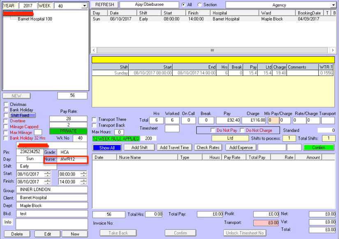Select the All radio button

coord(183,5)
